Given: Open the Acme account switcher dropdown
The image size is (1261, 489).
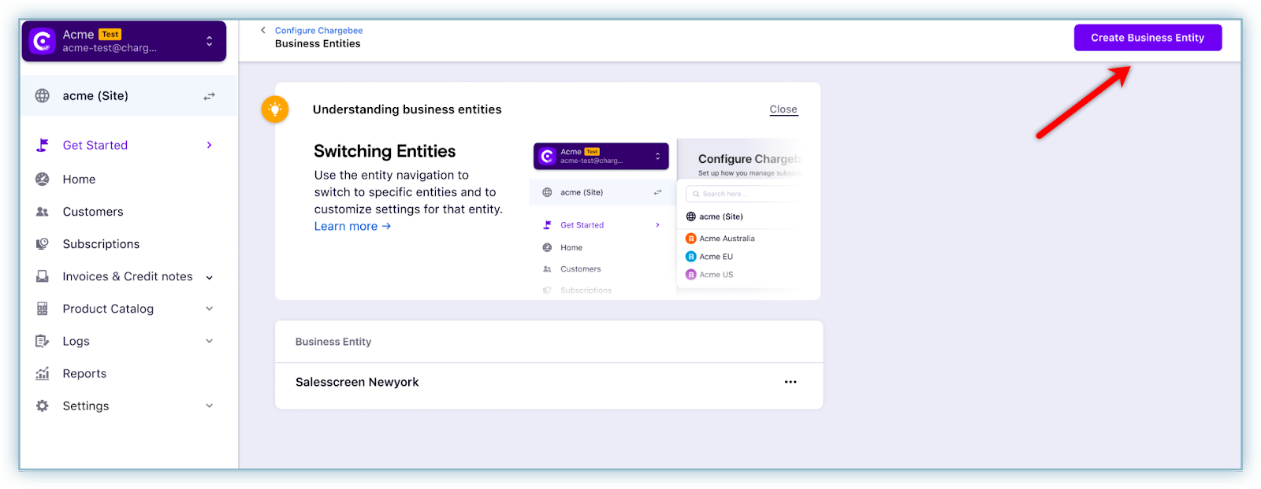Looking at the screenshot, I should tap(209, 41).
